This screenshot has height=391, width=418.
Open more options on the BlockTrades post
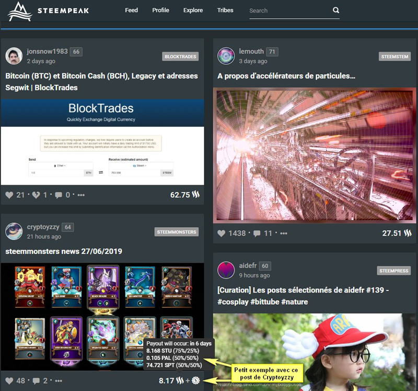coord(81,195)
